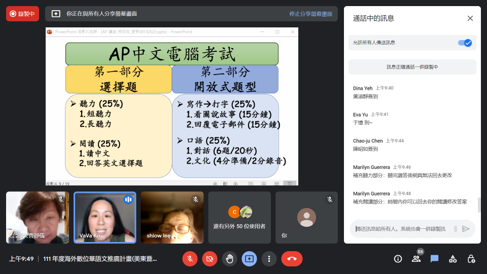This screenshot has width=487, height=274.
Task: Maximize the PowerPoint slideshow window
Action: tap(277, 31)
